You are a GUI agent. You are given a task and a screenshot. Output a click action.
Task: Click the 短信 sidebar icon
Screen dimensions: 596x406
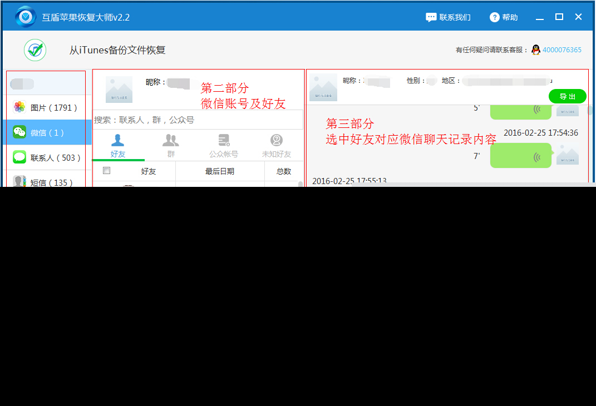point(19,181)
